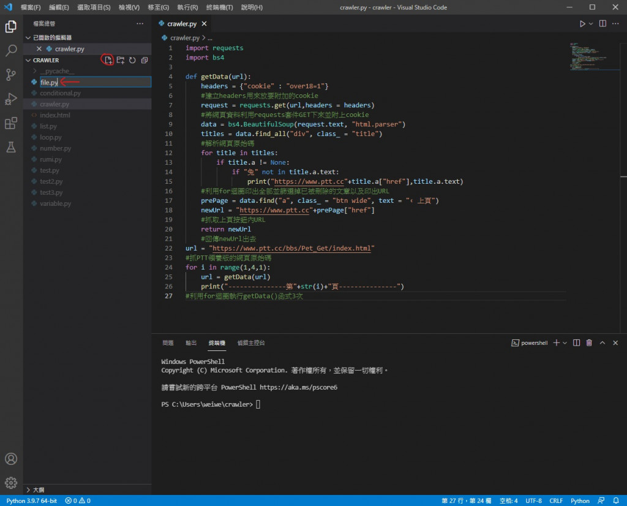Open the Search view in the activity bar
This screenshot has height=506, width=627.
(x=11, y=50)
